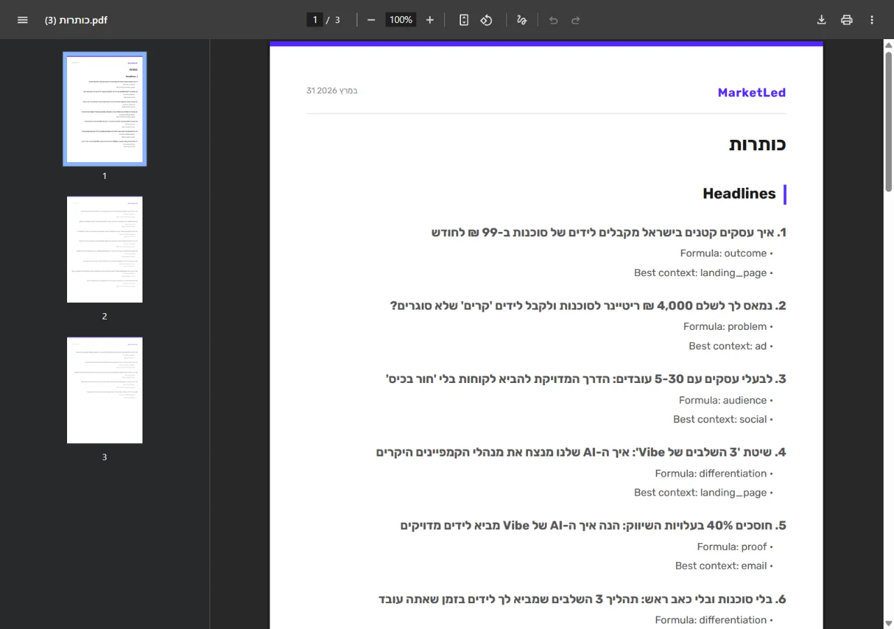Zoom out with the minus icon
The width and height of the screenshot is (894, 629).
[371, 20]
